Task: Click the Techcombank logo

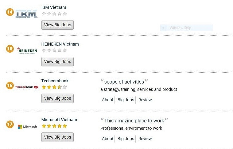Action: pos(27,87)
